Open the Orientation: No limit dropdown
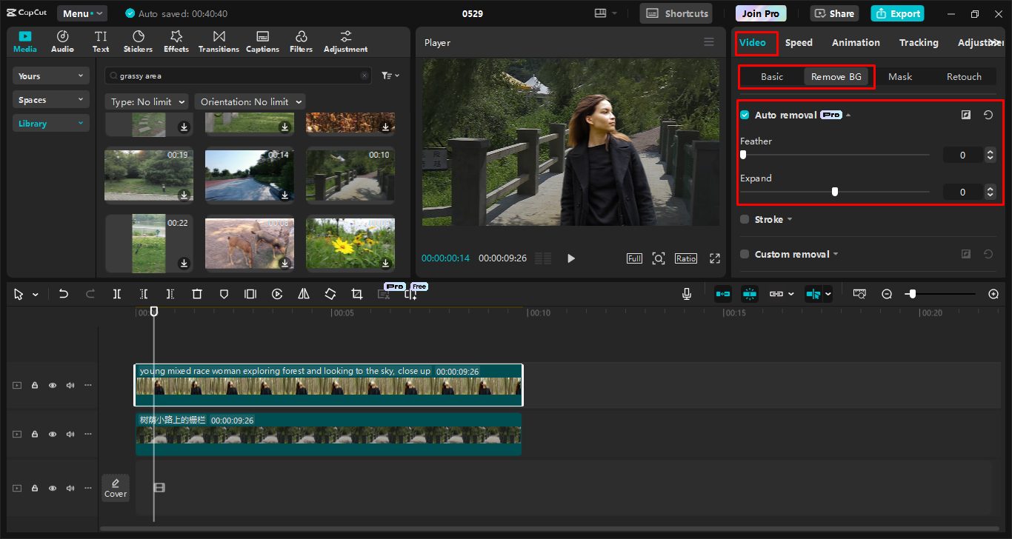This screenshot has height=539, width=1012. pyautogui.click(x=250, y=101)
